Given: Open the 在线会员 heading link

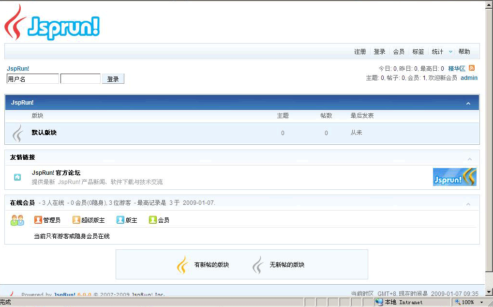Looking at the screenshot, I should 22,203.
